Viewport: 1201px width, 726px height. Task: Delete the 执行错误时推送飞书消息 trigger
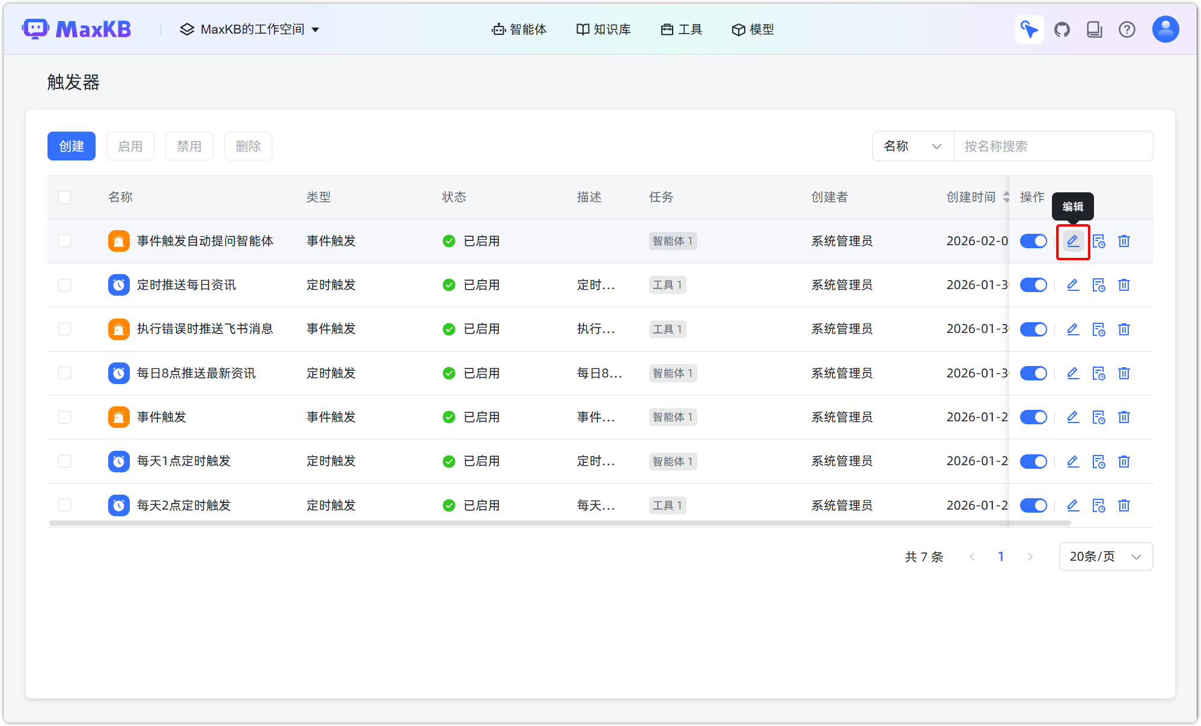click(x=1124, y=329)
